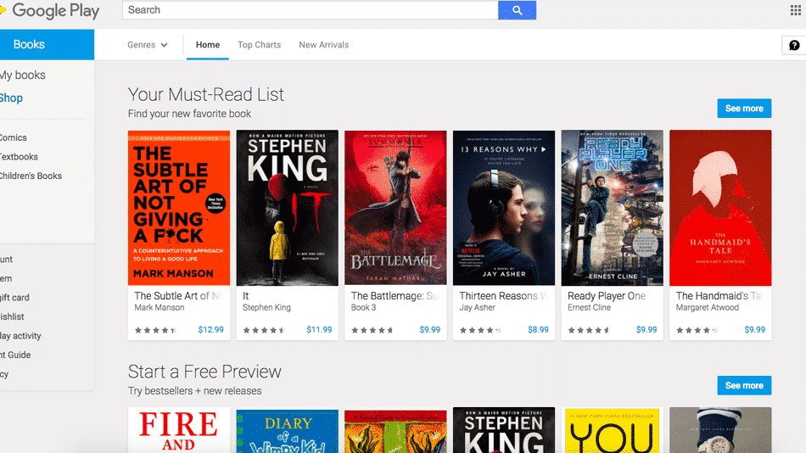
Task: Go to My books in sidebar
Action: pyautogui.click(x=23, y=75)
